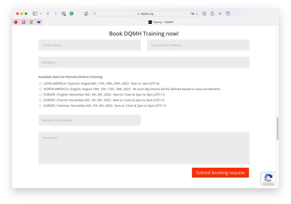
Task: Show the downloads list
Action: (x=204, y=14)
